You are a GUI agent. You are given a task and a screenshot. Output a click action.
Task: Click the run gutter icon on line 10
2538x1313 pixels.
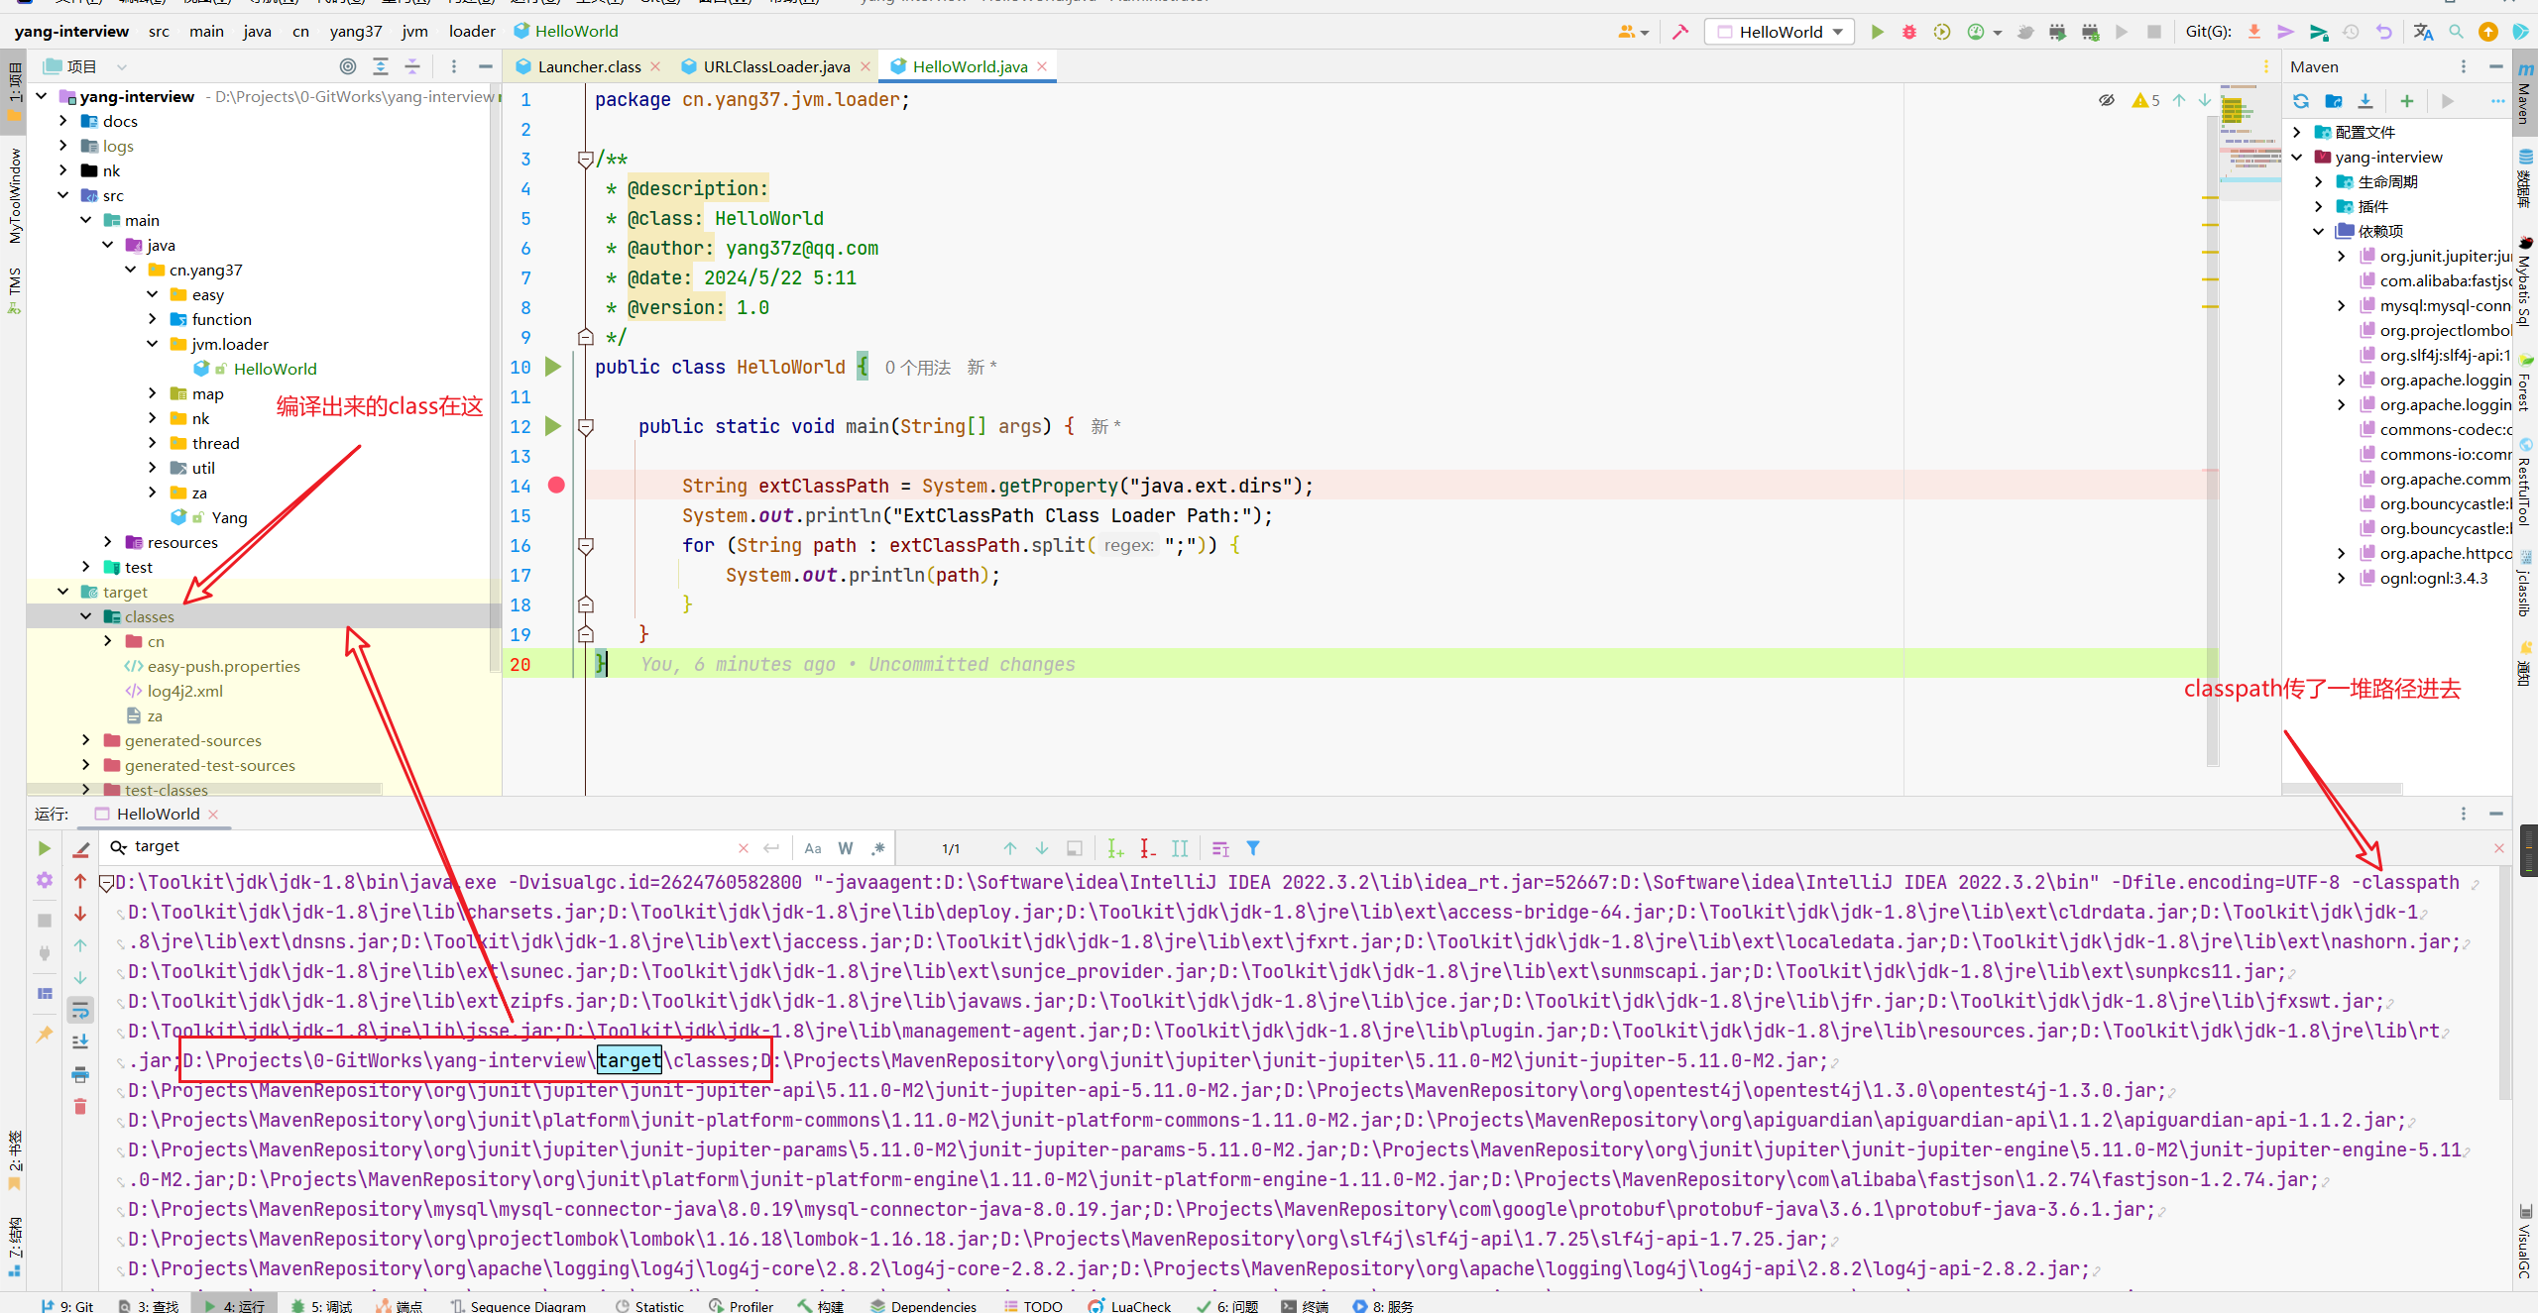[553, 367]
